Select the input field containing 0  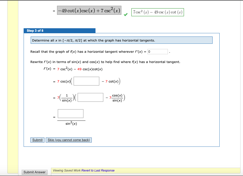coord(158,51)
